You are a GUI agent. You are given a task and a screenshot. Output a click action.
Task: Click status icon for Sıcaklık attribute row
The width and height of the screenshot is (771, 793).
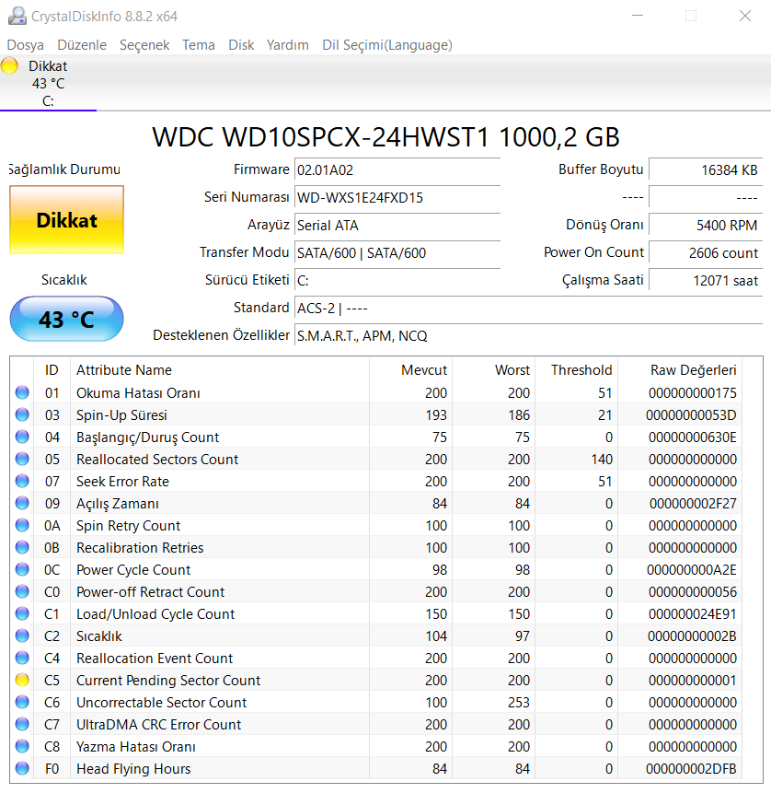(22, 636)
